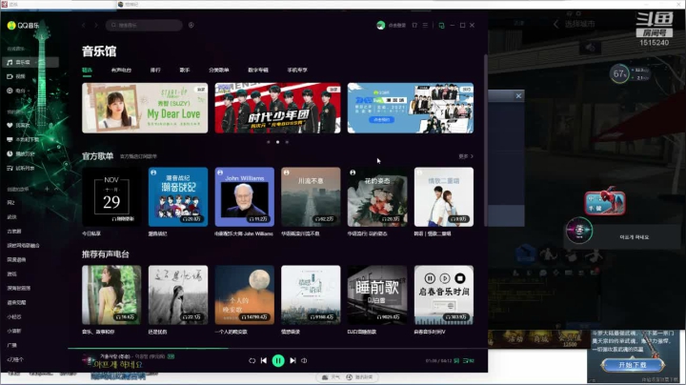
Task: Click the song recognition icon beside search
Action: pos(192,26)
